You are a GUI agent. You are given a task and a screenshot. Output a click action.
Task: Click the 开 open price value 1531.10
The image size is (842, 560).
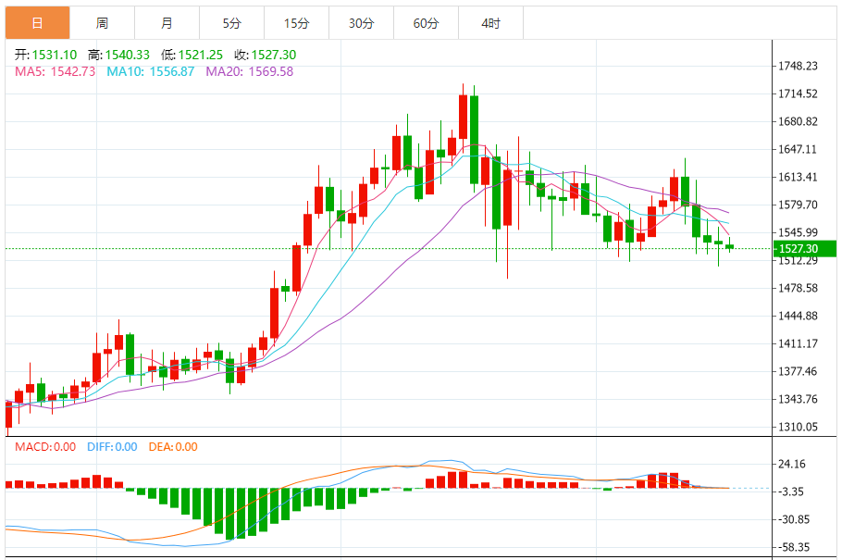click(x=53, y=56)
